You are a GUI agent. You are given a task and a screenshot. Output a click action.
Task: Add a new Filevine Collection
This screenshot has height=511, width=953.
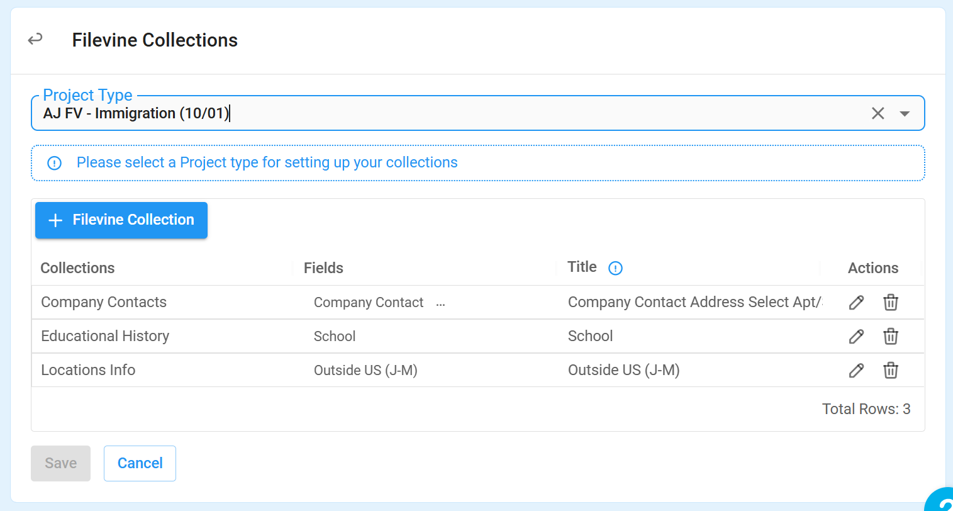click(x=121, y=220)
